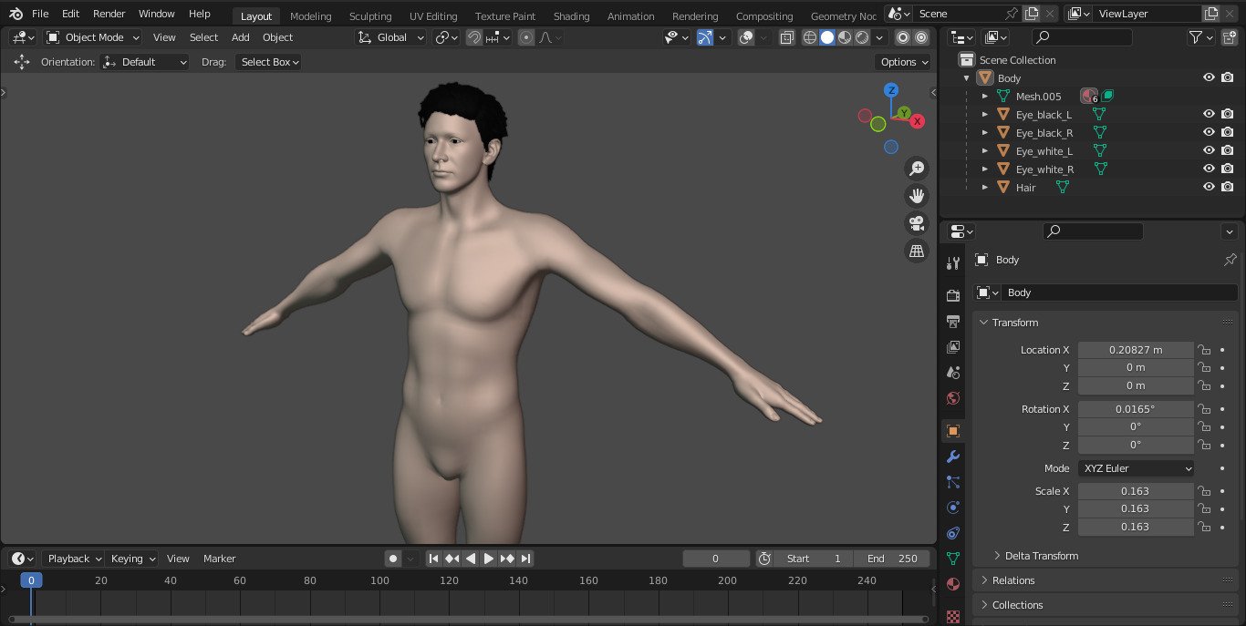This screenshot has height=626, width=1246.
Task: Lock the Location X value
Action: click(1204, 350)
